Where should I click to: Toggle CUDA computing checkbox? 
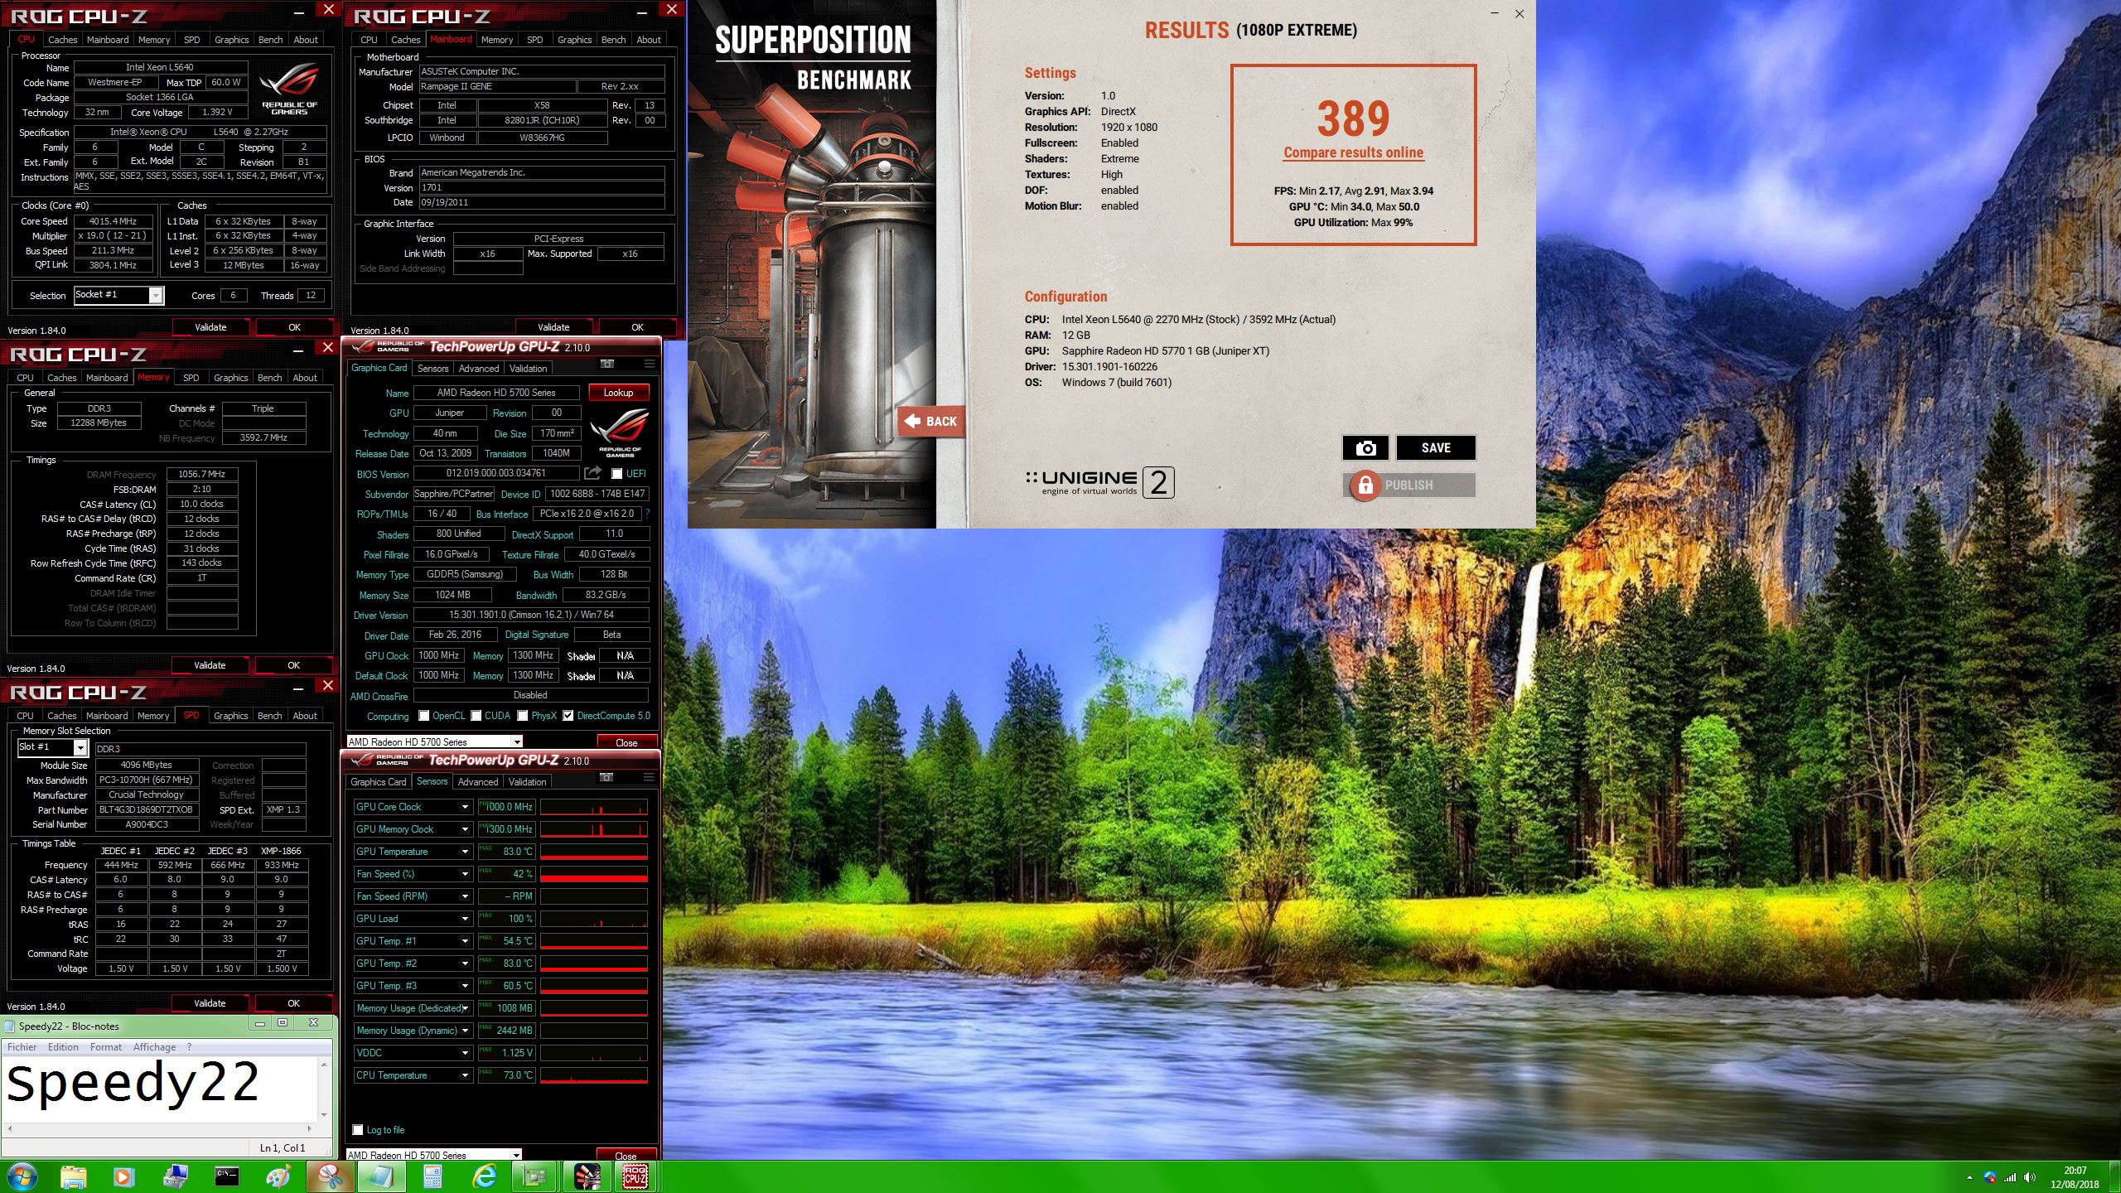click(x=476, y=716)
